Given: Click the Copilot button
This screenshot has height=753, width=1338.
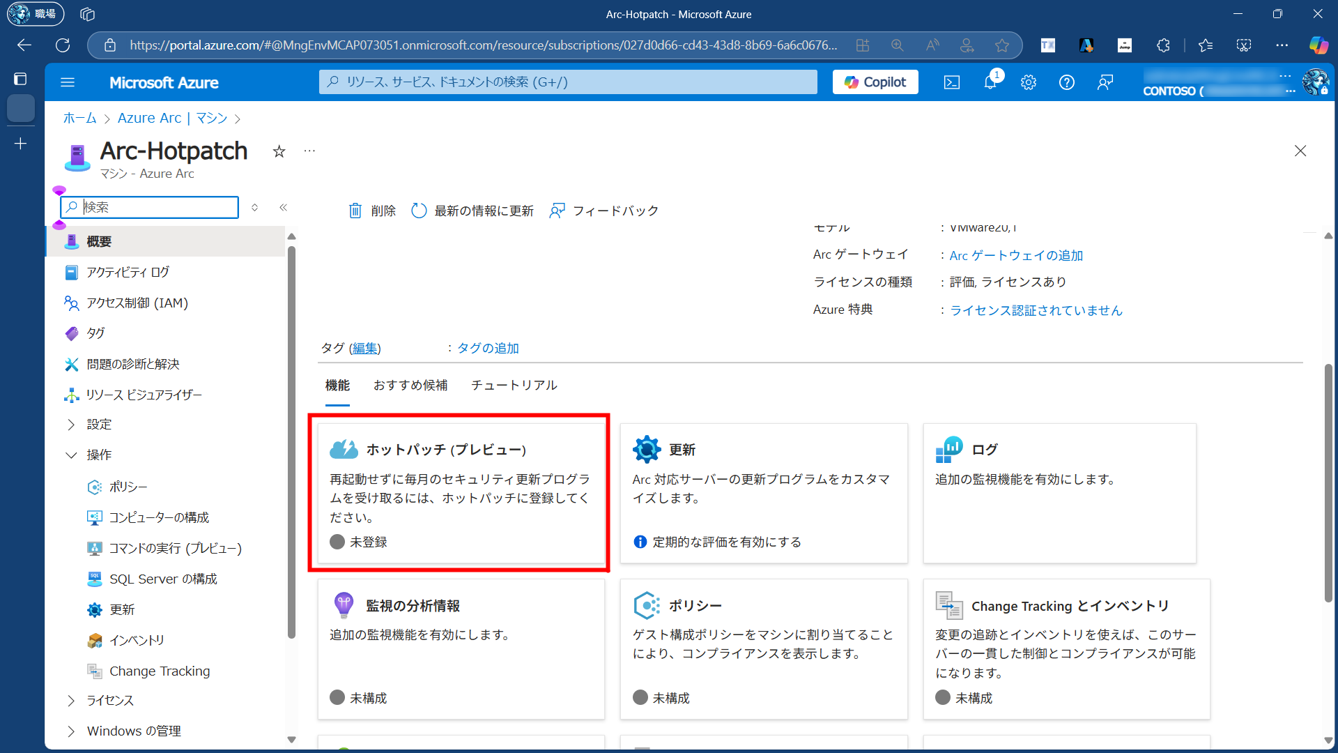Looking at the screenshot, I should pos(875,82).
